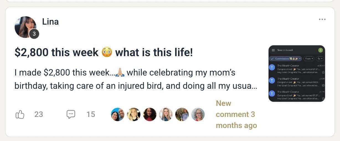Click the flushed face emoji in the title

107,52
